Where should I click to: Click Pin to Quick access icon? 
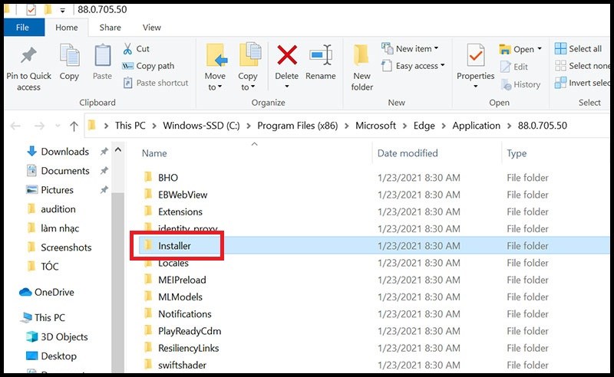[x=28, y=55]
